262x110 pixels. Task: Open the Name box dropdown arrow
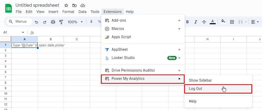23,32
